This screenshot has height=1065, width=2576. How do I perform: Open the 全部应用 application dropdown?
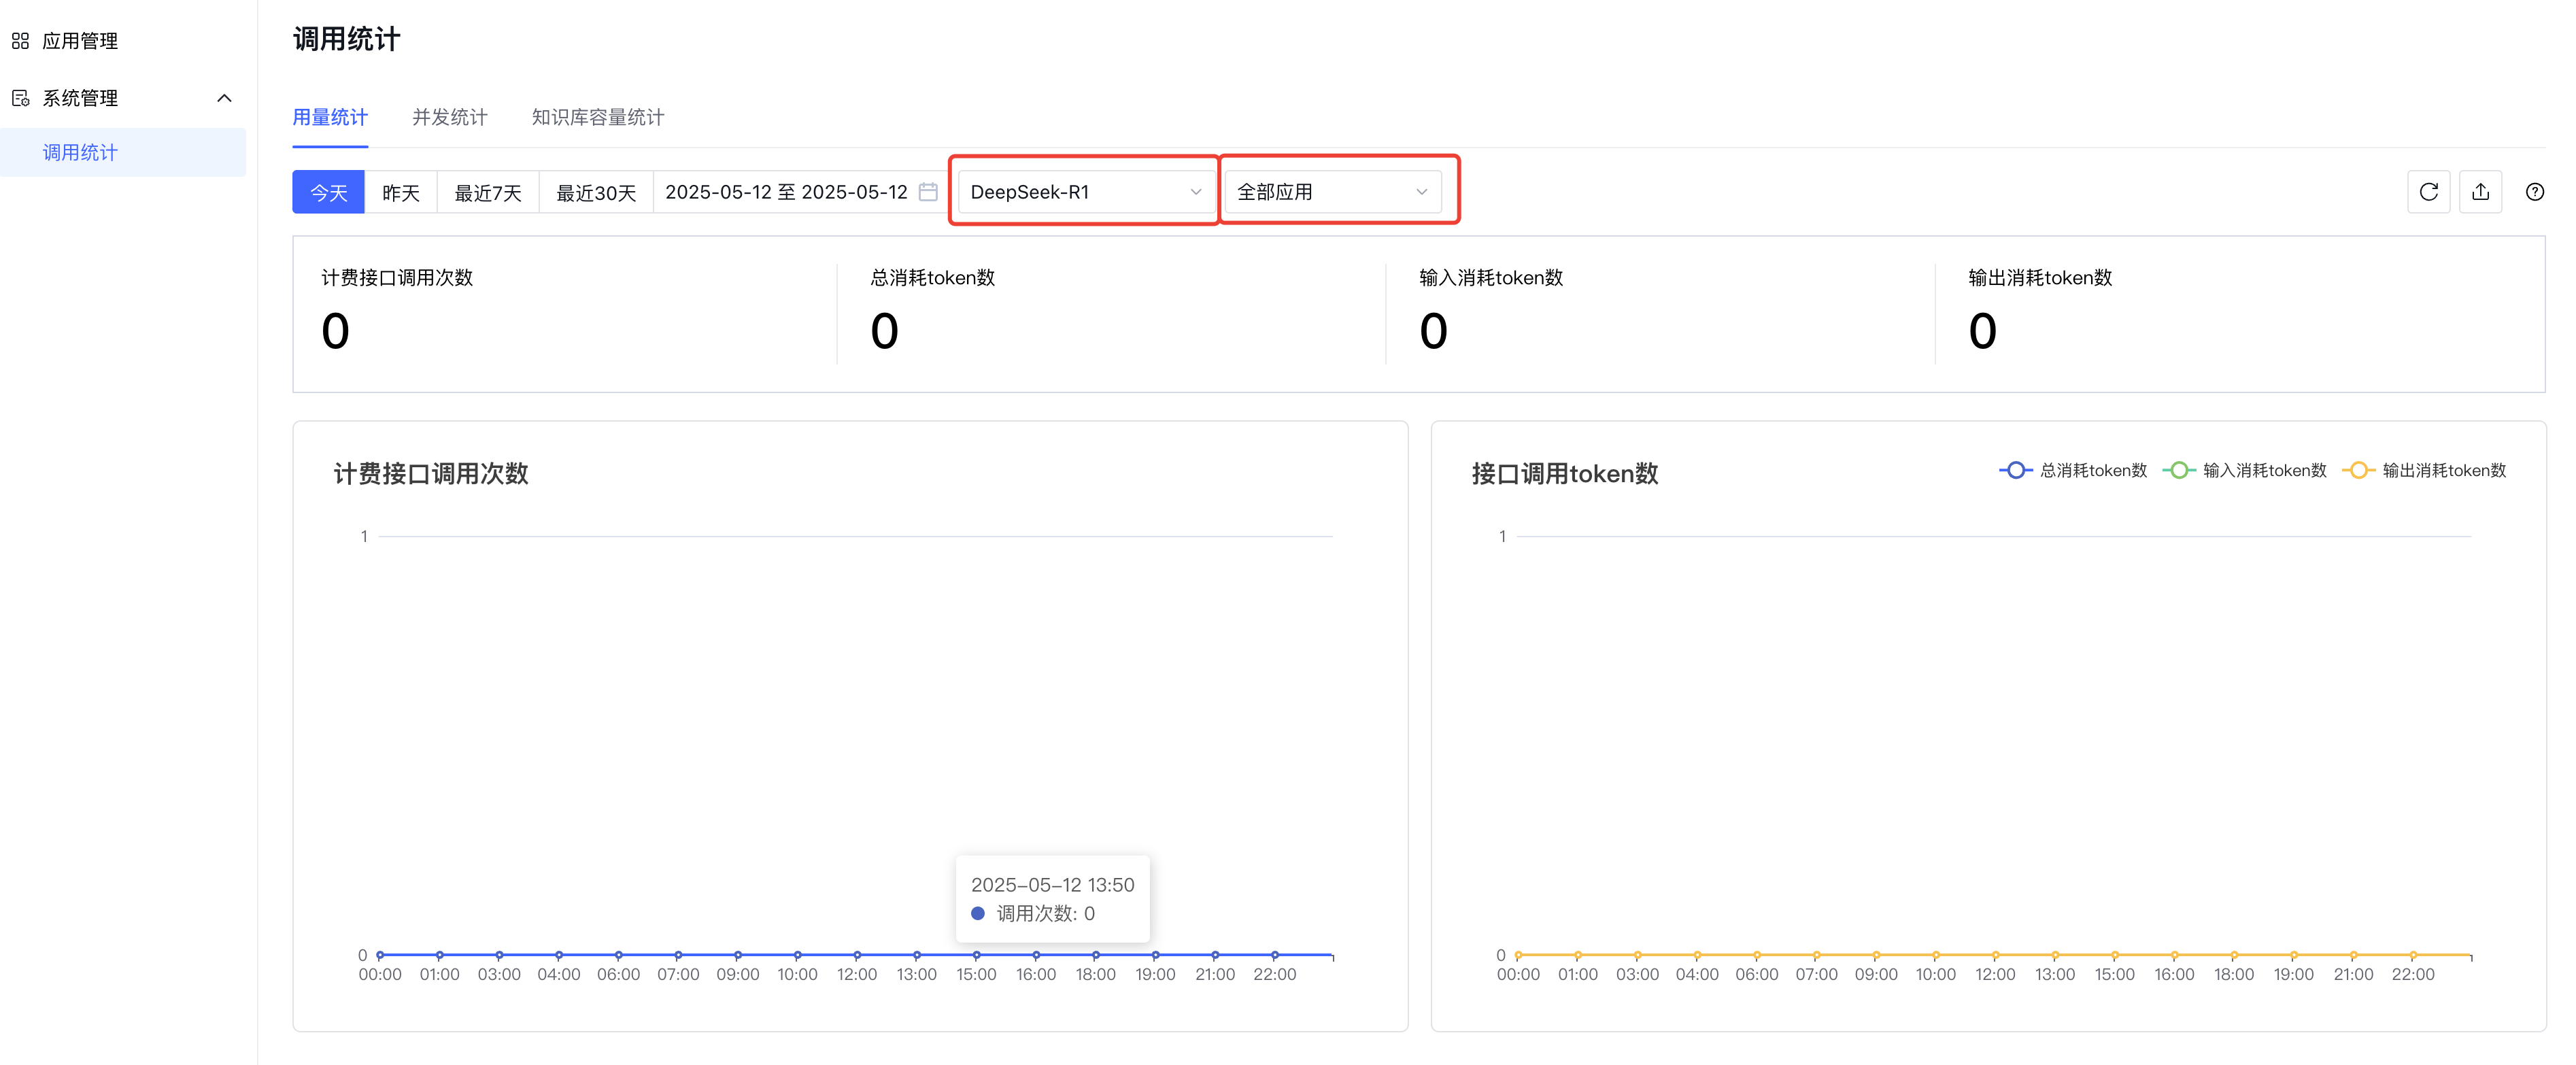[x=1332, y=192]
